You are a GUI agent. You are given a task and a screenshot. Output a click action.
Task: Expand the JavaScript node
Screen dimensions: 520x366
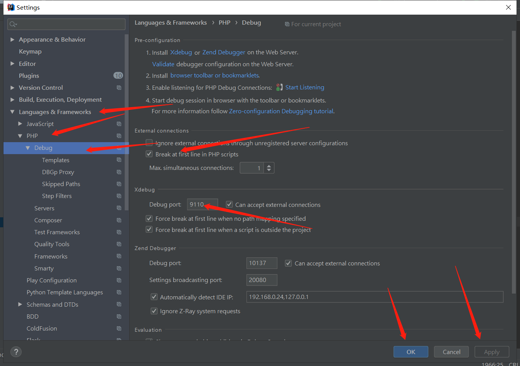tap(20, 124)
